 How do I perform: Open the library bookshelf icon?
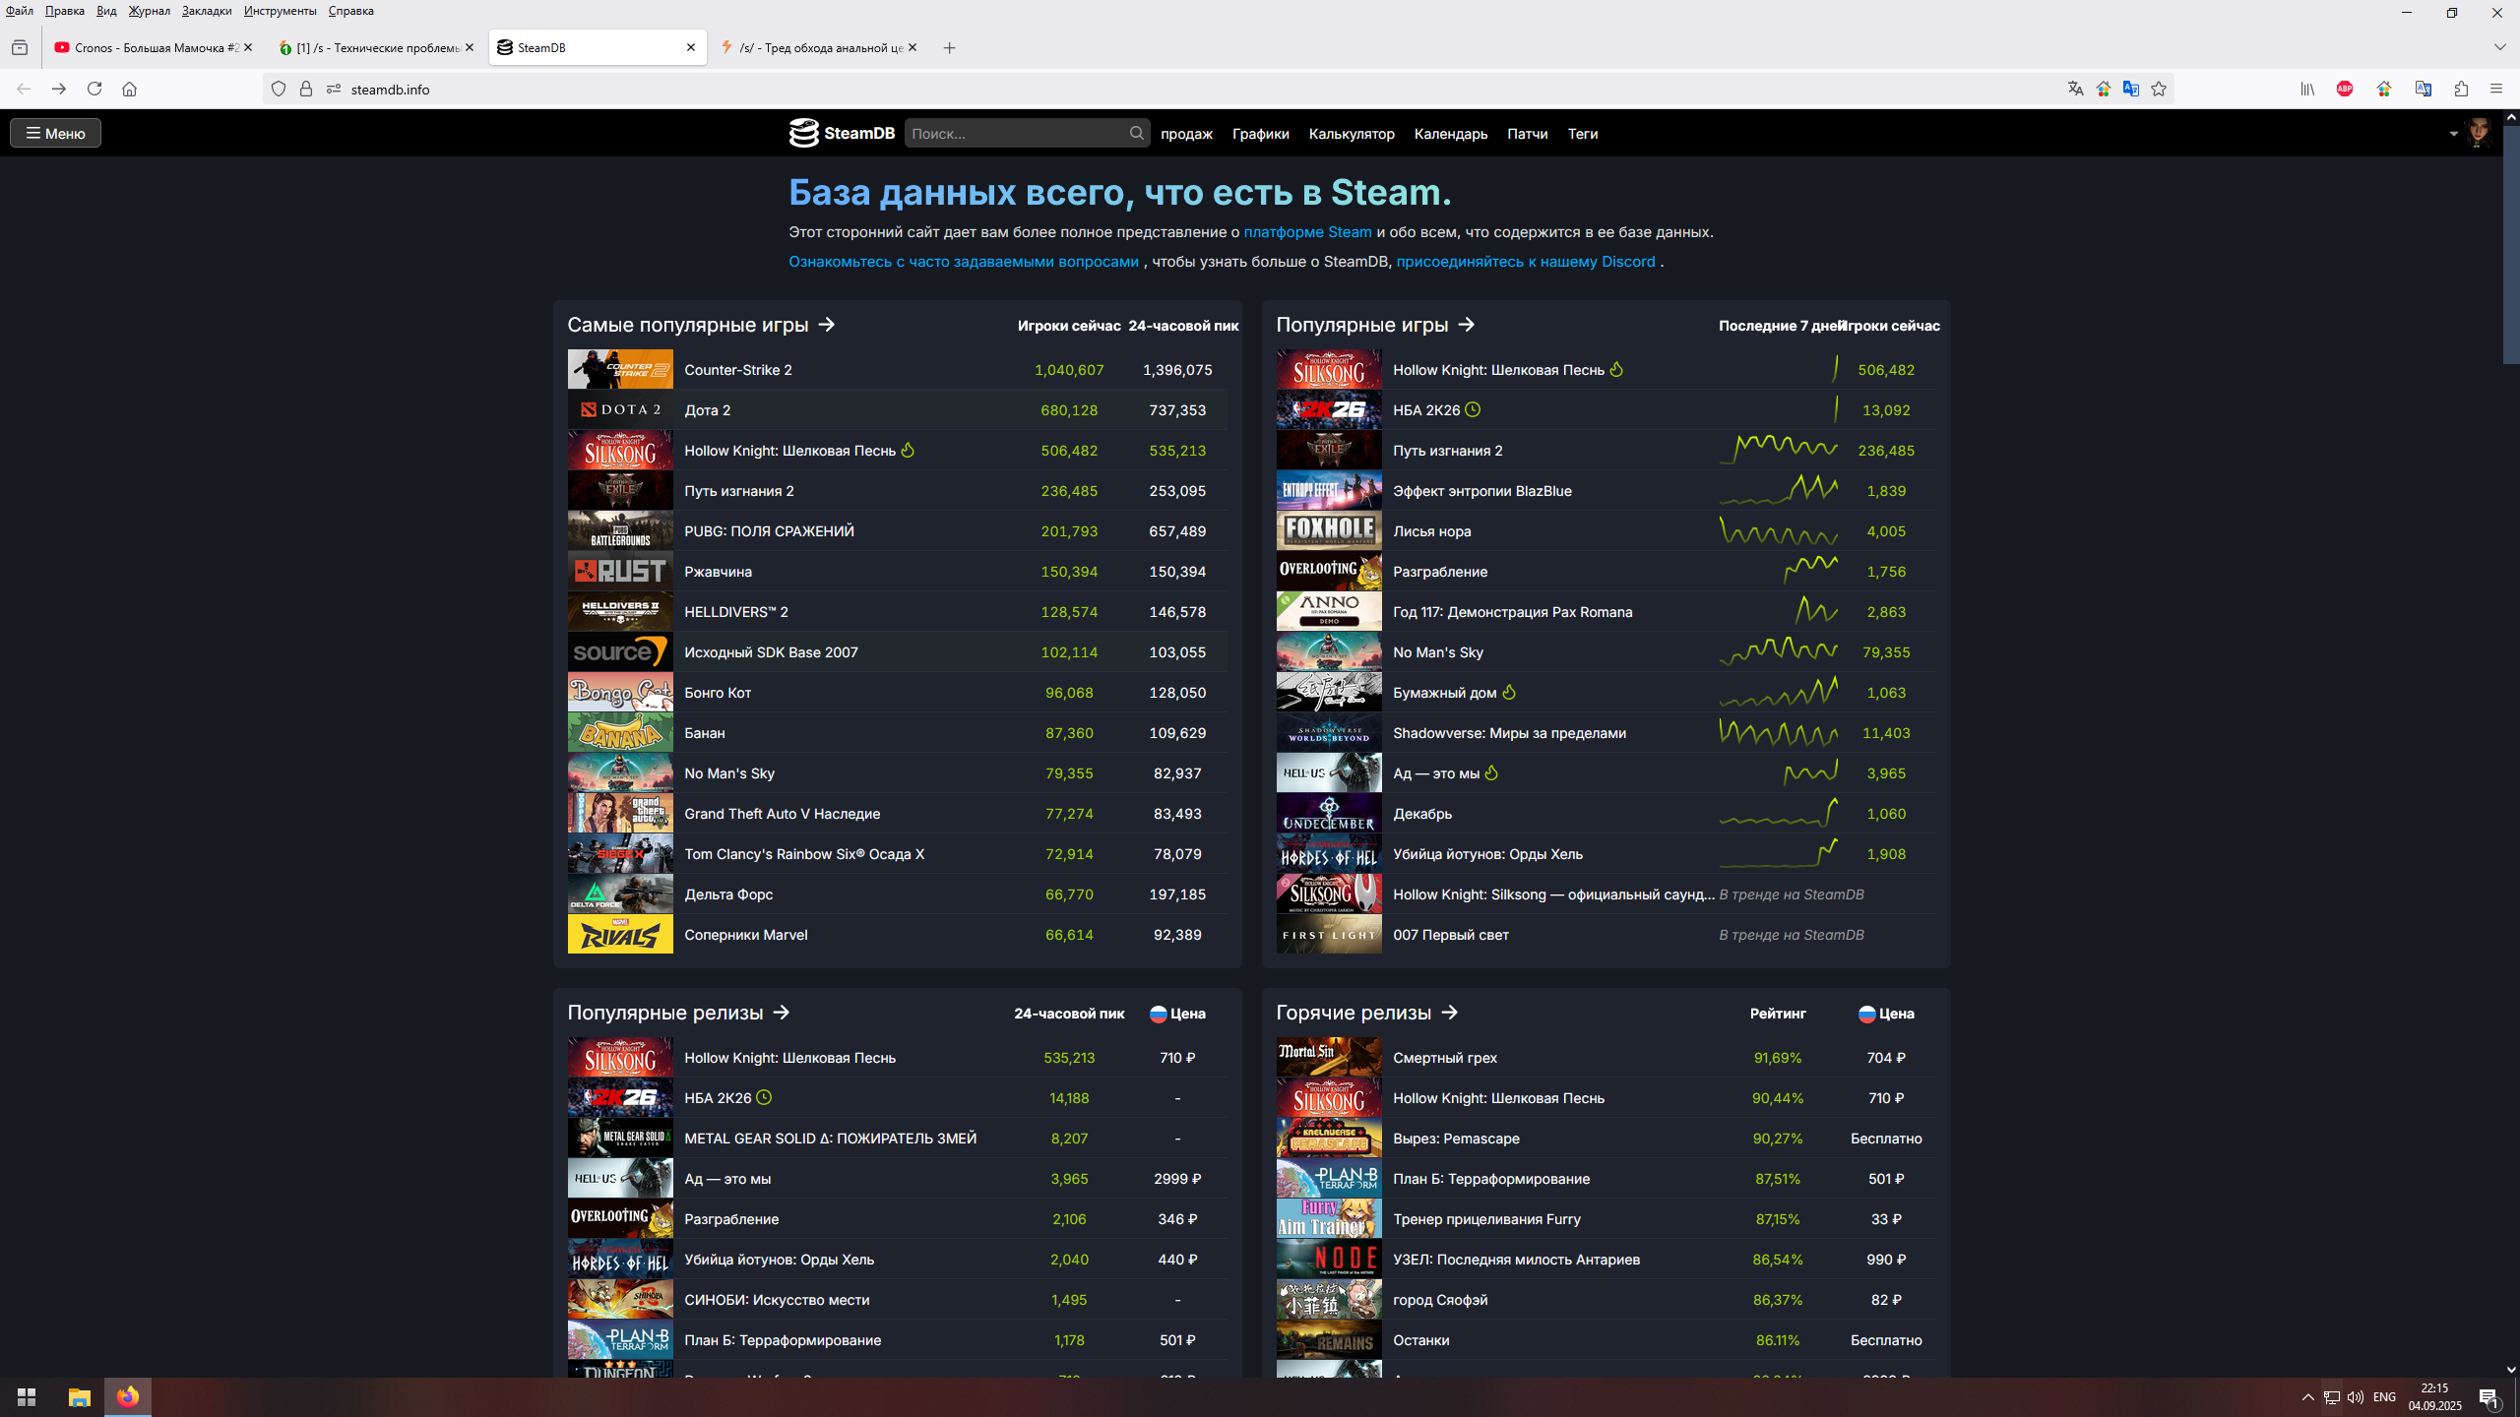[x=2307, y=89]
